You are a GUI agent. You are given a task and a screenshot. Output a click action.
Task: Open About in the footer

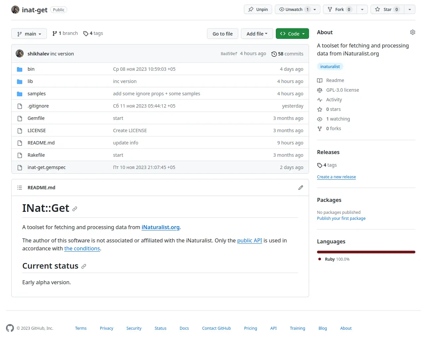click(x=346, y=328)
